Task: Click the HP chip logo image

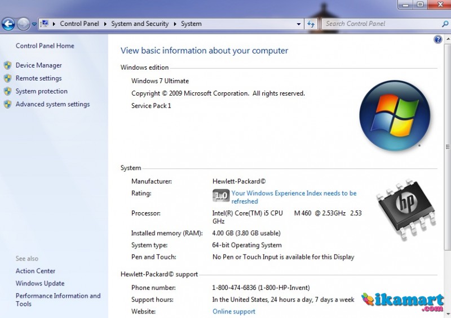Action: 406,208
